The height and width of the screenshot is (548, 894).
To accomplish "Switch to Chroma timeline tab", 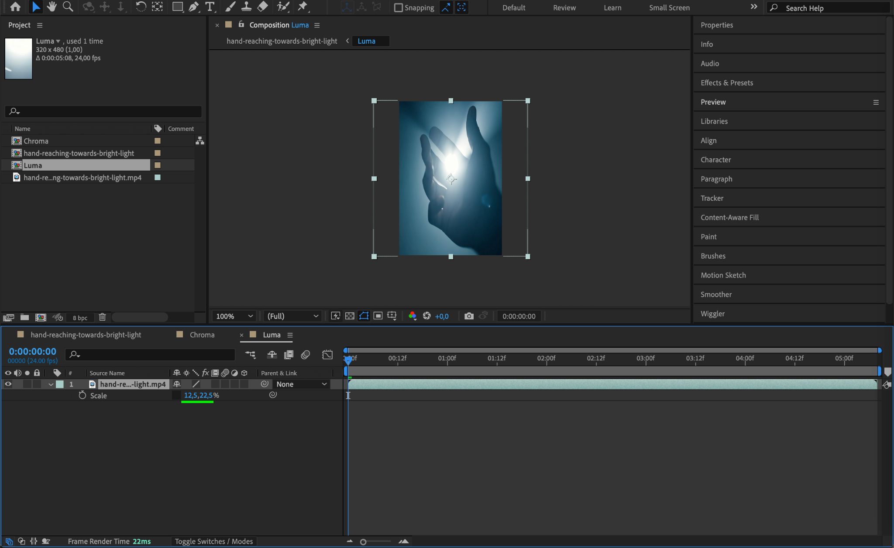I will [x=202, y=335].
